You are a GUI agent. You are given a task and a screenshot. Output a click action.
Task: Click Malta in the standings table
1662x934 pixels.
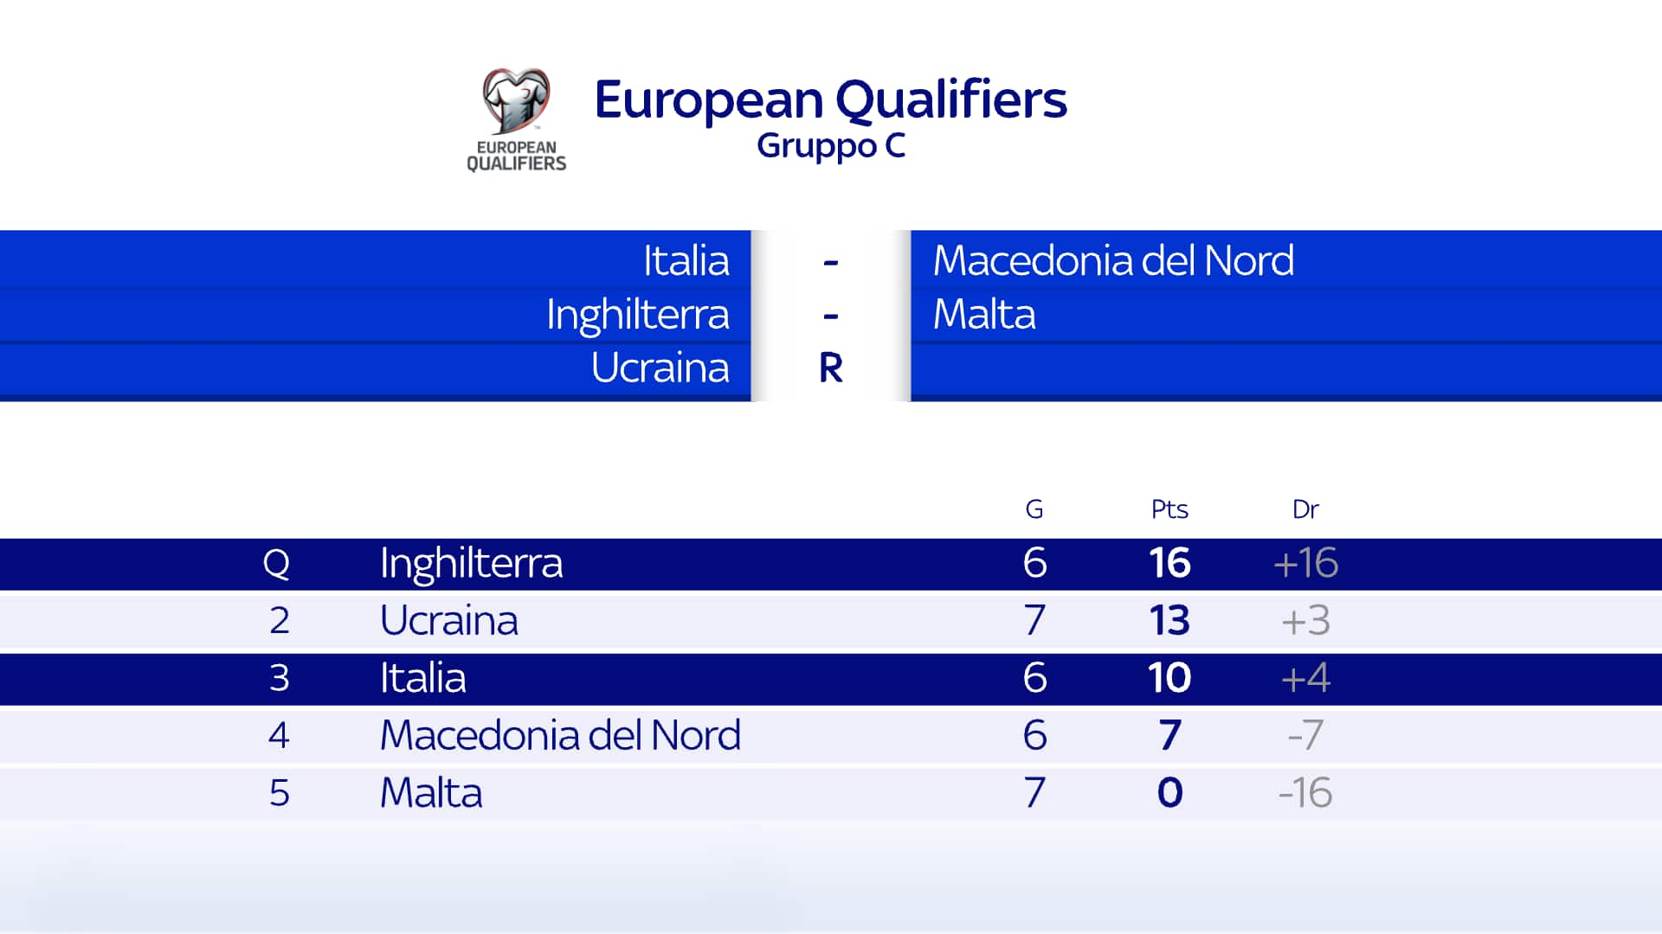(431, 793)
